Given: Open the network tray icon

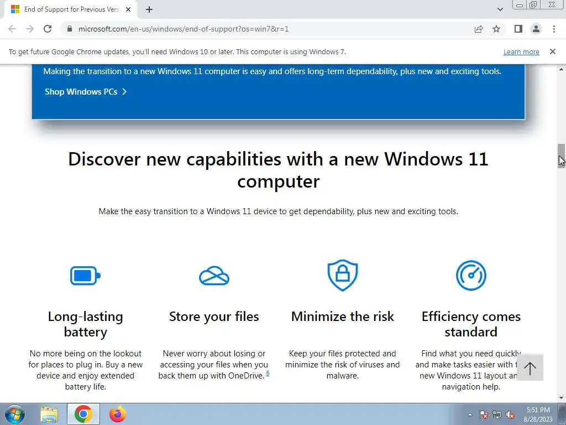Looking at the screenshot, I should [497, 415].
